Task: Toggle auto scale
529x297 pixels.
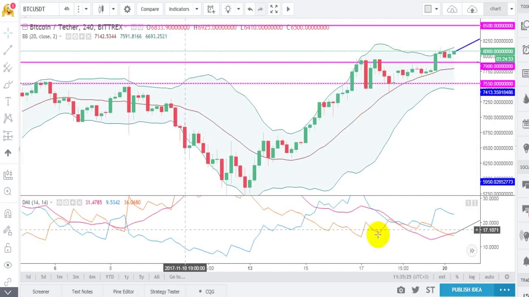Action: tap(489, 277)
